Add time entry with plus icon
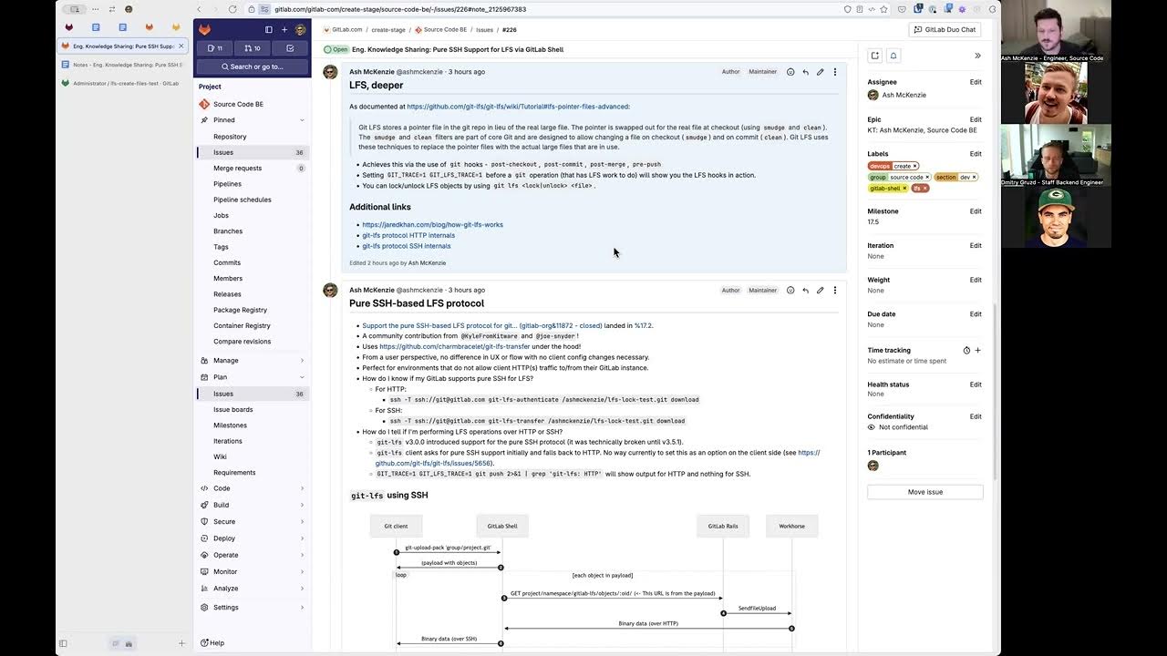This screenshot has height=656, width=1167. (978, 350)
